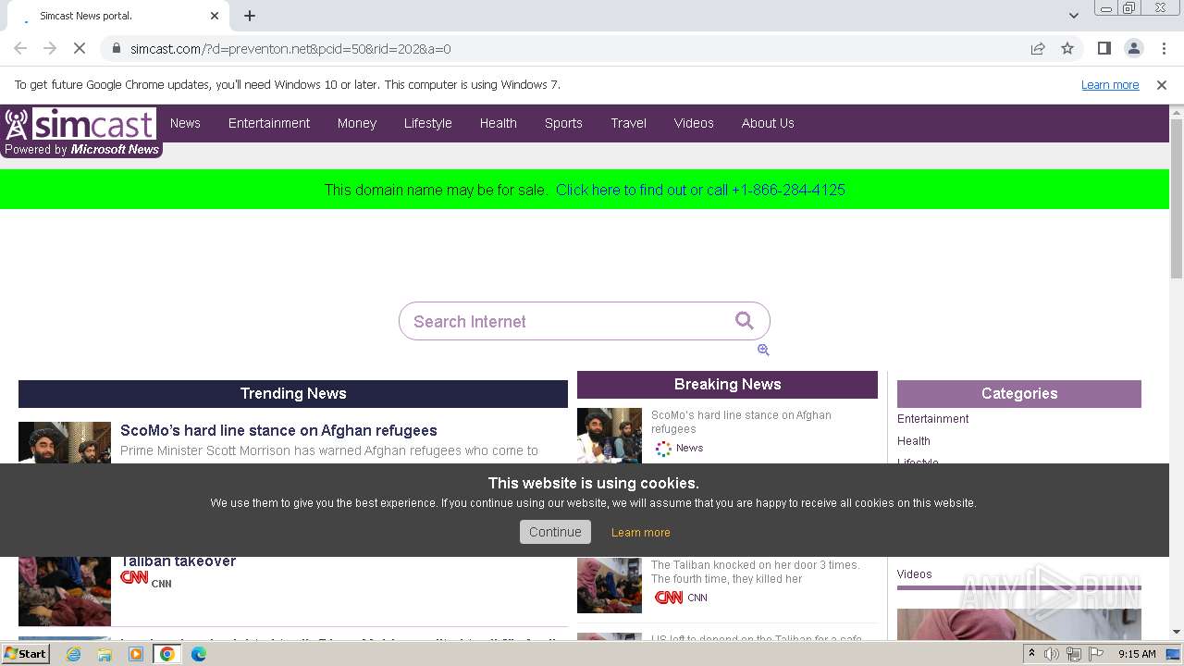Go forward one page
Image resolution: width=1184 pixels, height=666 pixels.
[x=50, y=48]
